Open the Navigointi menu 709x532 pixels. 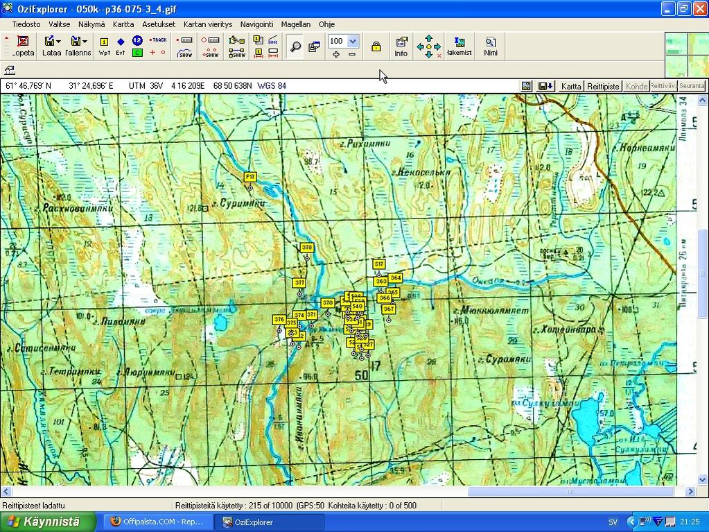point(256,24)
